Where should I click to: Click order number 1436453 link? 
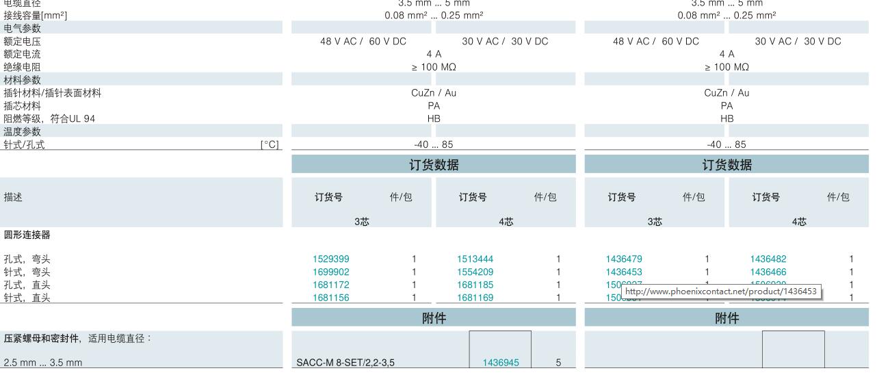[624, 272]
